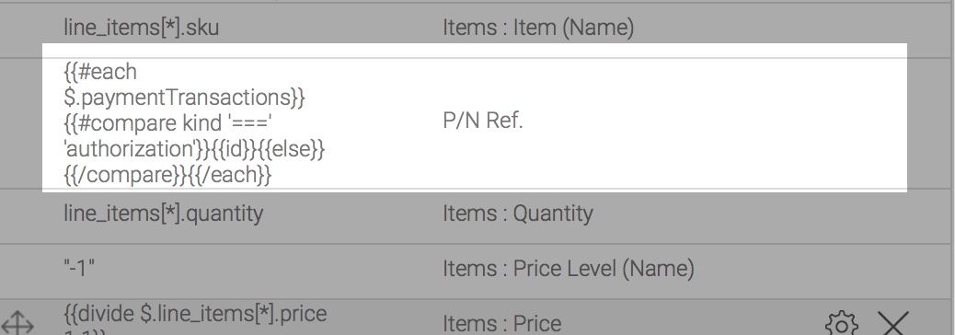
Task: Select the line_items[*].quantity source field
Action: pos(163,214)
